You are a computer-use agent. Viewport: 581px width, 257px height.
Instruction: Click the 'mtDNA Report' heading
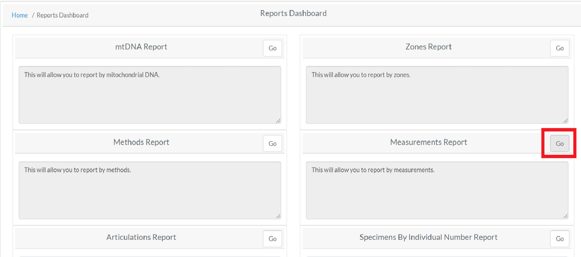tap(141, 47)
